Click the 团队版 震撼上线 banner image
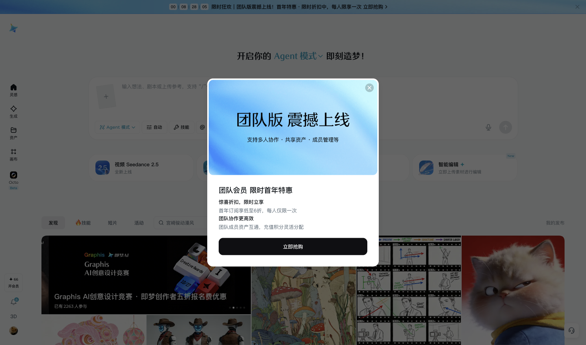The height and width of the screenshot is (345, 586). (x=293, y=127)
